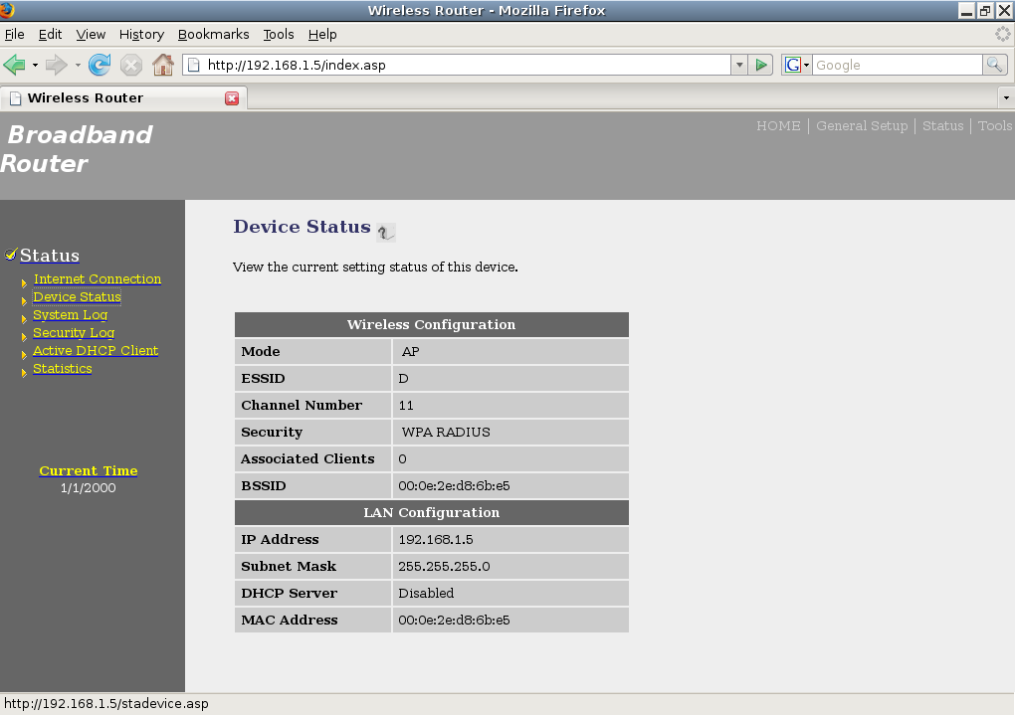
Task: Click in the Google search box
Action: [x=898, y=65]
